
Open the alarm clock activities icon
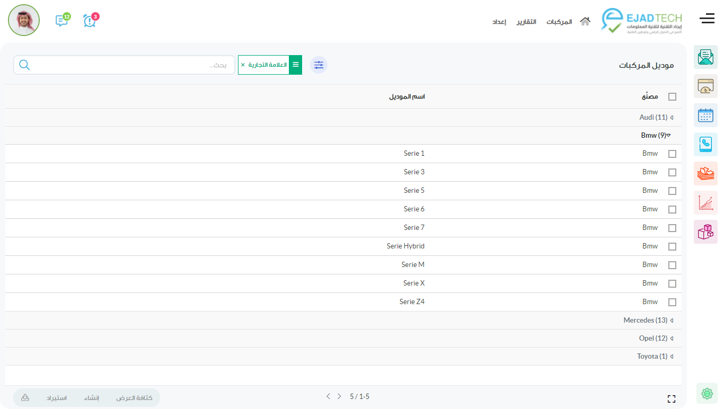pos(90,21)
